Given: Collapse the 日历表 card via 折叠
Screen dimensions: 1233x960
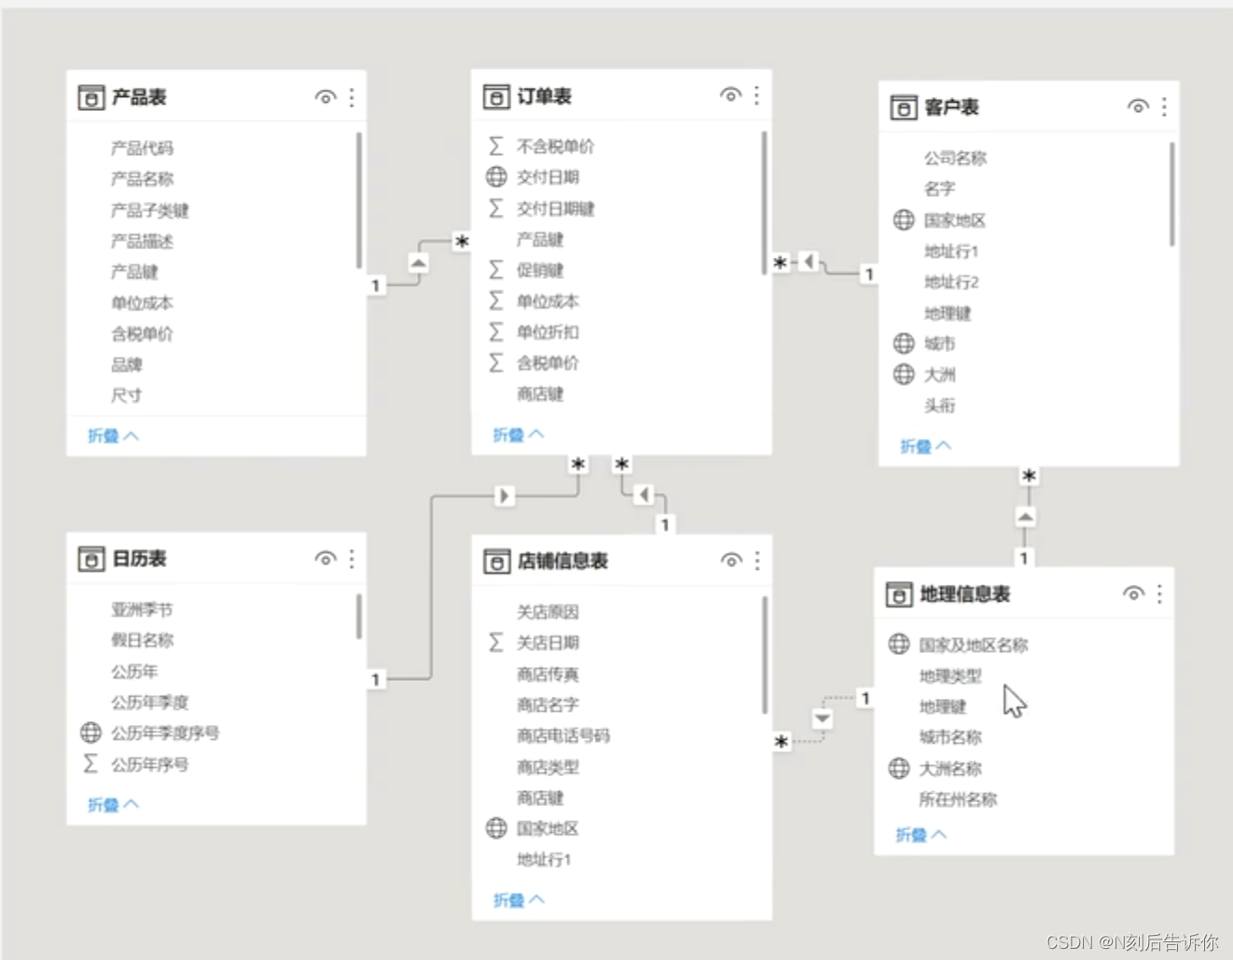Looking at the screenshot, I should (113, 804).
